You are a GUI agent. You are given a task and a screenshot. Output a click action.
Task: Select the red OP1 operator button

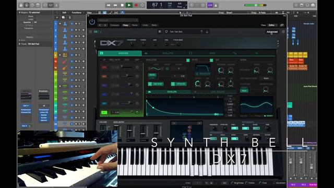[x=104, y=67]
